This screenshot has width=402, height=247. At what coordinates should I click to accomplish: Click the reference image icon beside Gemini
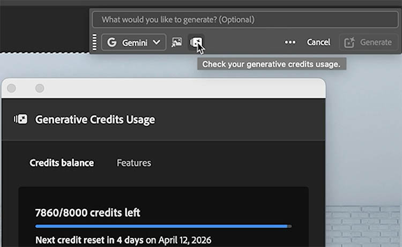click(176, 42)
